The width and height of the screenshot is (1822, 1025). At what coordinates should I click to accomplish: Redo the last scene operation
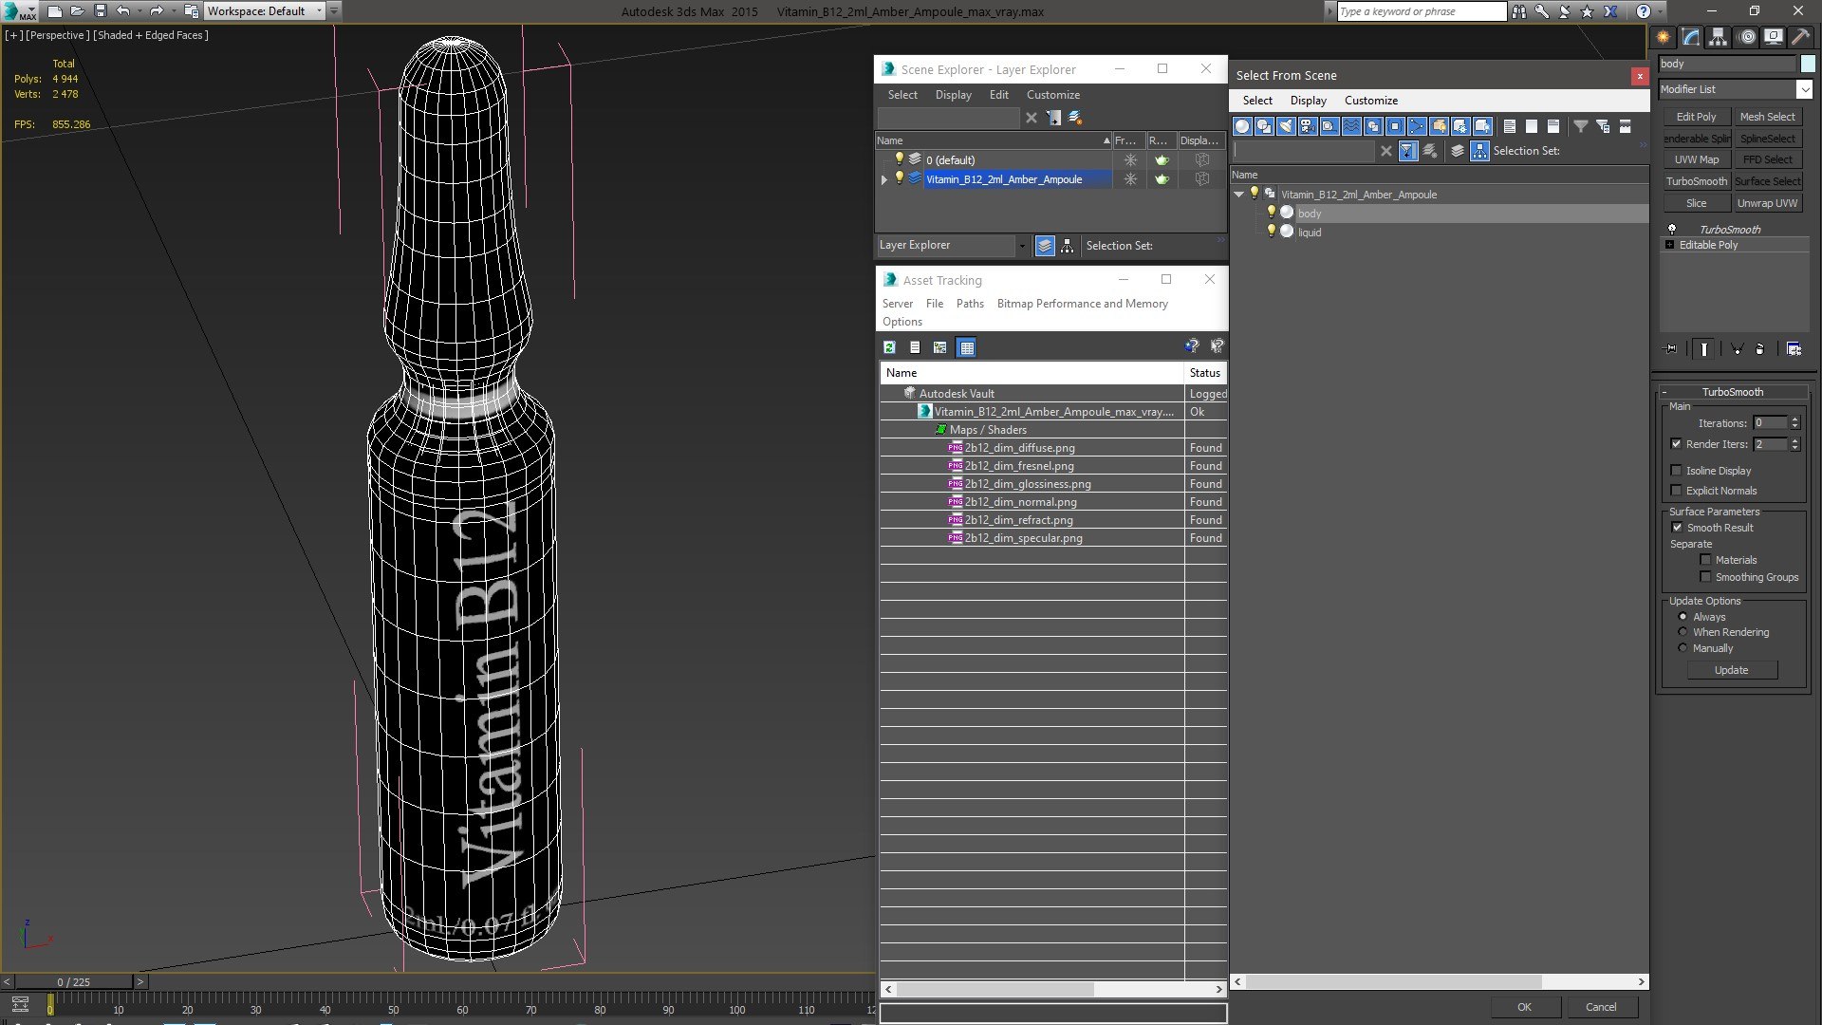157,11
